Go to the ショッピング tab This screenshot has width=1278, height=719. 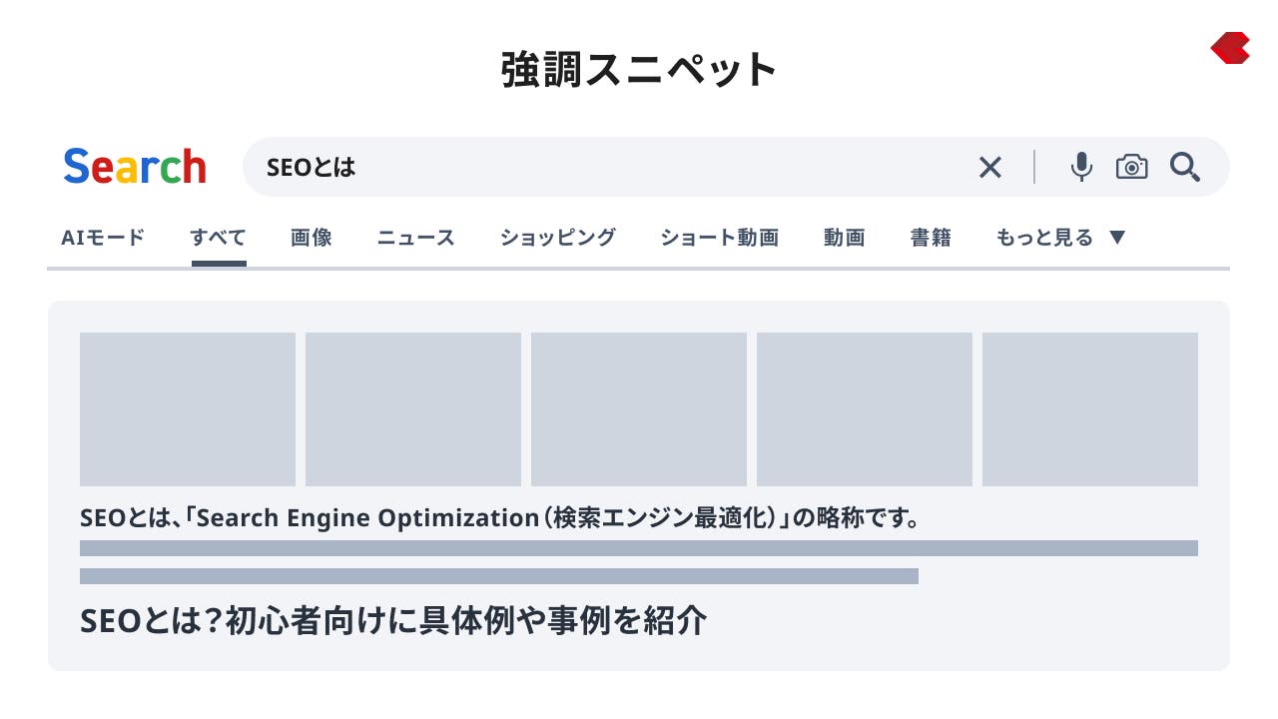(x=558, y=238)
